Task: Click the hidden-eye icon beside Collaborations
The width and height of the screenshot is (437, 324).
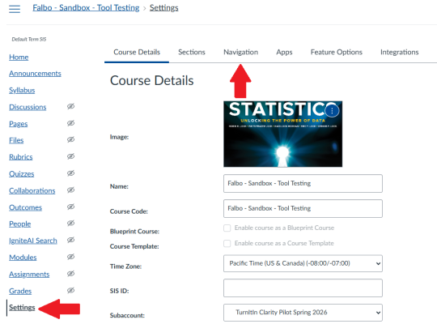Action: (x=70, y=190)
